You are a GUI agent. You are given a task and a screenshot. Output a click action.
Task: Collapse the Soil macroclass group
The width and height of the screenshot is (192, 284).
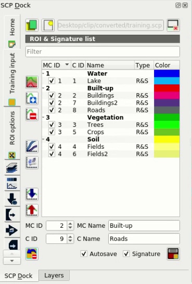tap(44, 139)
